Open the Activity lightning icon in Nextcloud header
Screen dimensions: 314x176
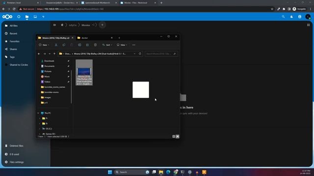click(43, 17)
